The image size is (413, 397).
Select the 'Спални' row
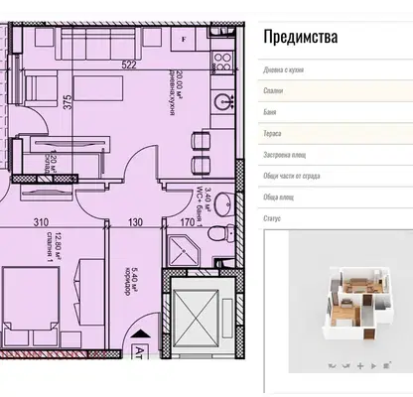pos(336,90)
